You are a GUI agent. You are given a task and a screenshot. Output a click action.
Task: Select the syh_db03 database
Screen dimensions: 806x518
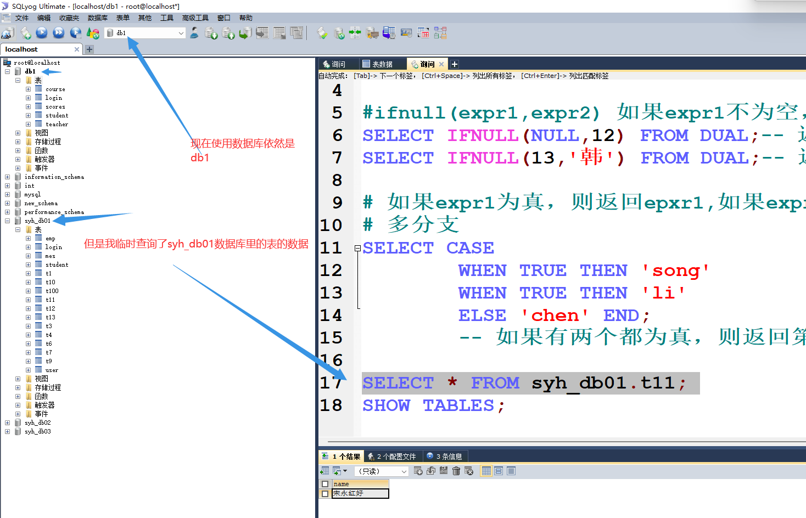point(37,431)
